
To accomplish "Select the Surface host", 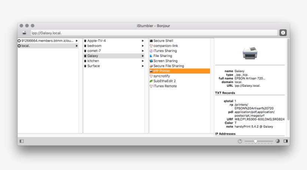I will [114, 66].
